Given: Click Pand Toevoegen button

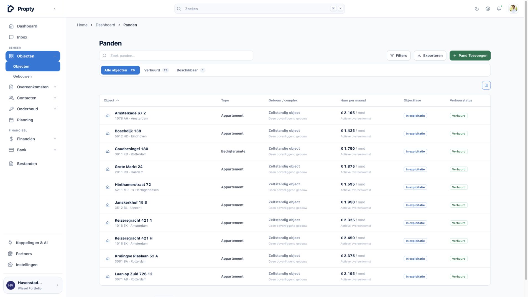Looking at the screenshot, I should tap(470, 55).
